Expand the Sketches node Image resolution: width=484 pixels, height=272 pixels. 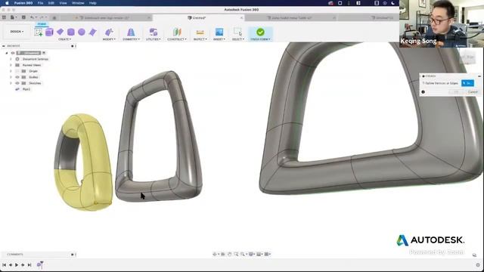(x=11, y=83)
